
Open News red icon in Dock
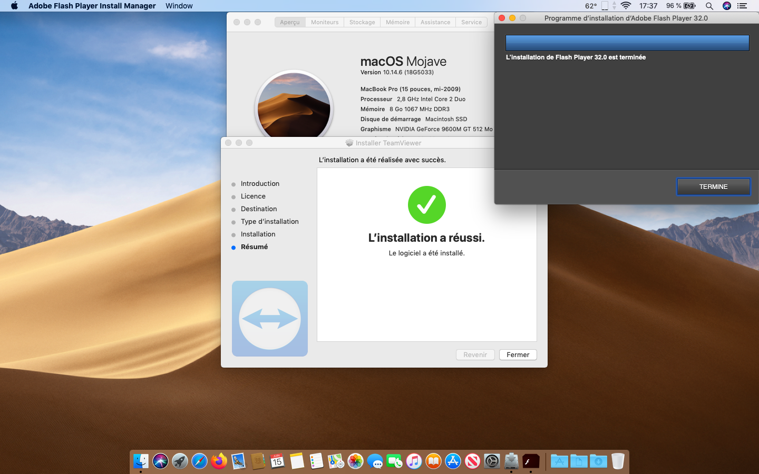click(x=472, y=461)
